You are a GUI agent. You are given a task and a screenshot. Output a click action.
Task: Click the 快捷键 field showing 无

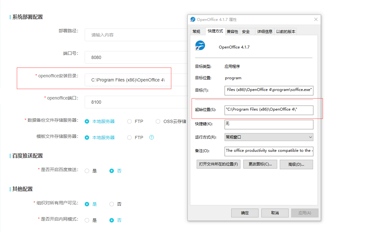[x=269, y=125]
